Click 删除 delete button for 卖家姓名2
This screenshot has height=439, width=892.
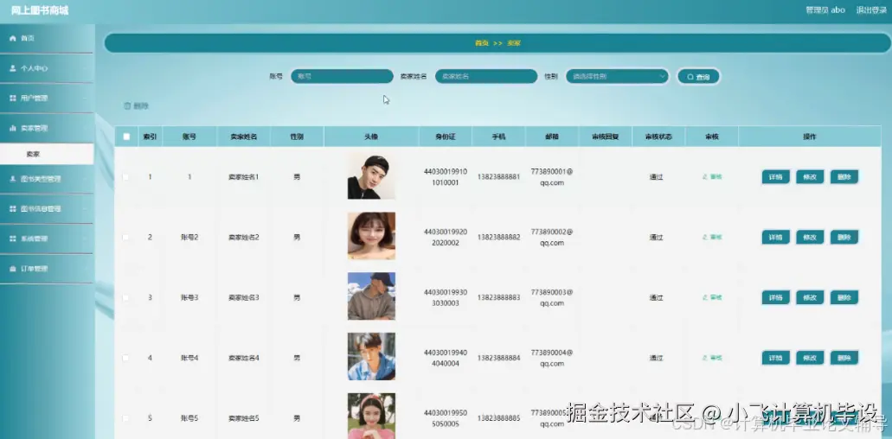click(x=844, y=238)
